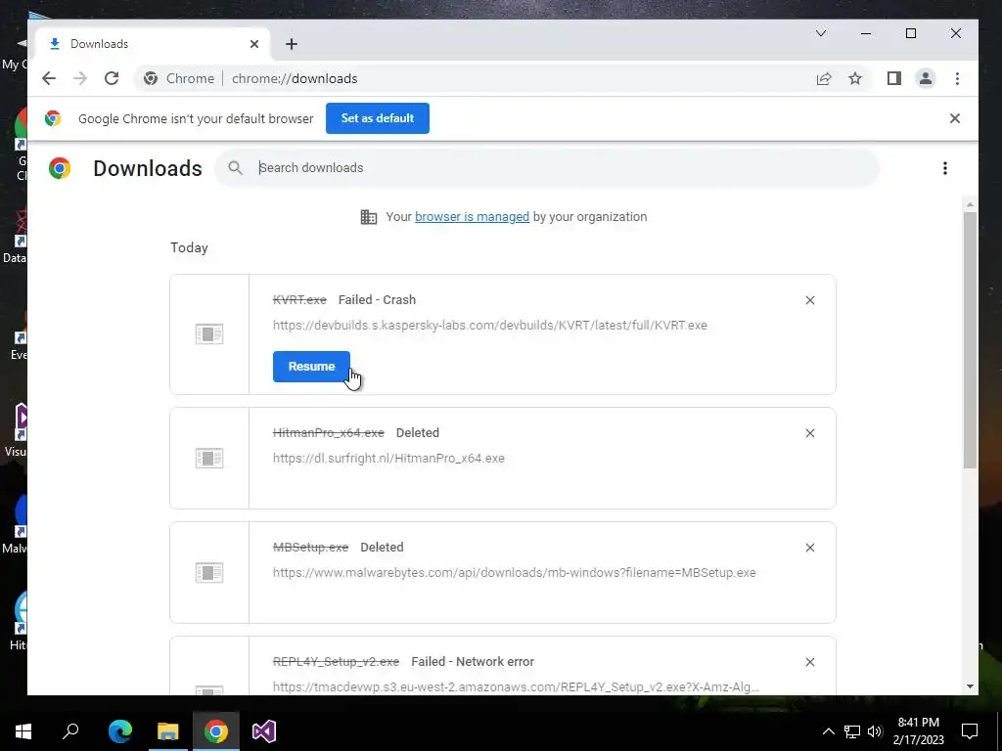Resume the KVRT.exe download
1002x751 pixels.
tap(311, 367)
